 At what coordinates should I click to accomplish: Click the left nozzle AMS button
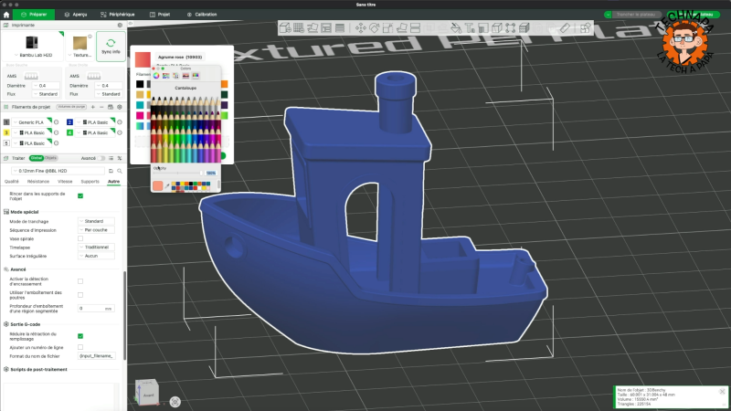click(x=31, y=76)
